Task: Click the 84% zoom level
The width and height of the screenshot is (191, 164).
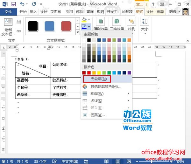Action: 180,161
